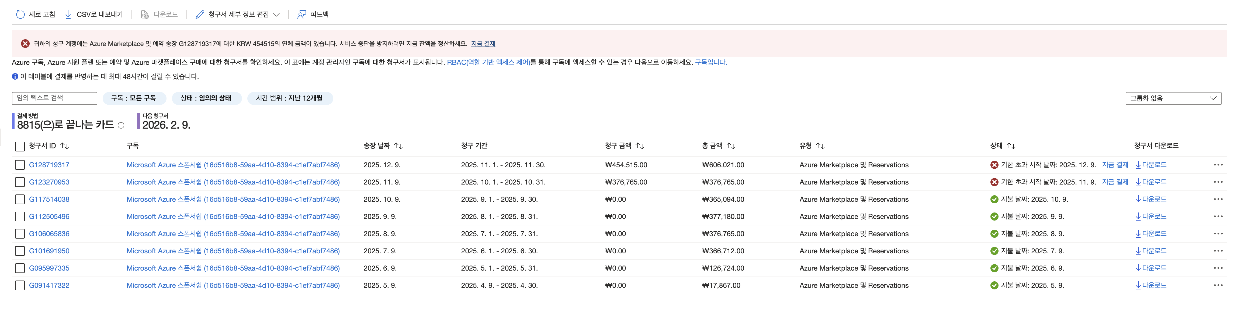Open the 시간 범위 : 지난 12개월 filter
Image resolution: width=1234 pixels, height=312 pixels.
tap(290, 98)
